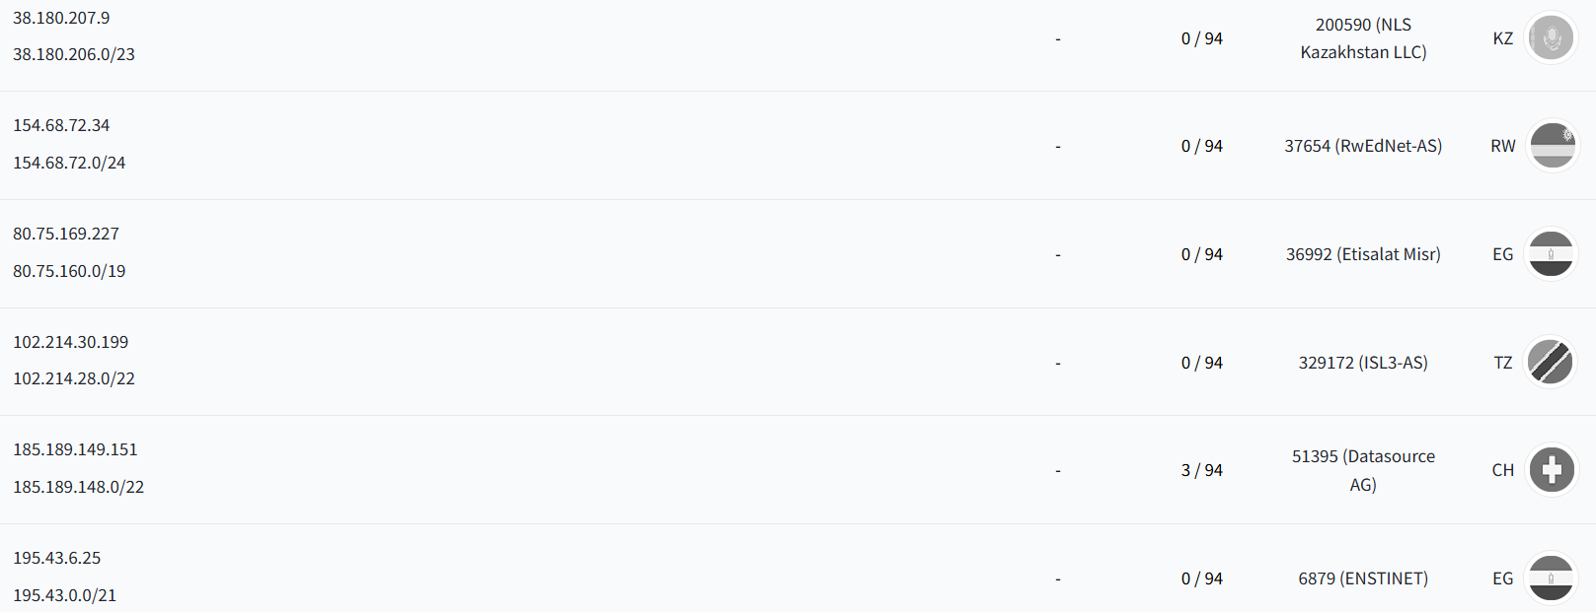The image size is (1596, 612).
Task: Open IP address 154.68.72.34
Action: tap(61, 125)
